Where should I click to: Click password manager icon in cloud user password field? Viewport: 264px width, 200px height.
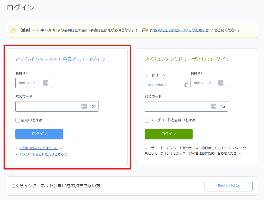pyautogui.click(x=213, y=106)
